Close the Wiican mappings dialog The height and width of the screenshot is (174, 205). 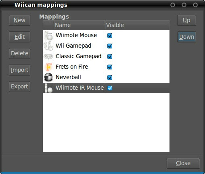tap(183, 163)
